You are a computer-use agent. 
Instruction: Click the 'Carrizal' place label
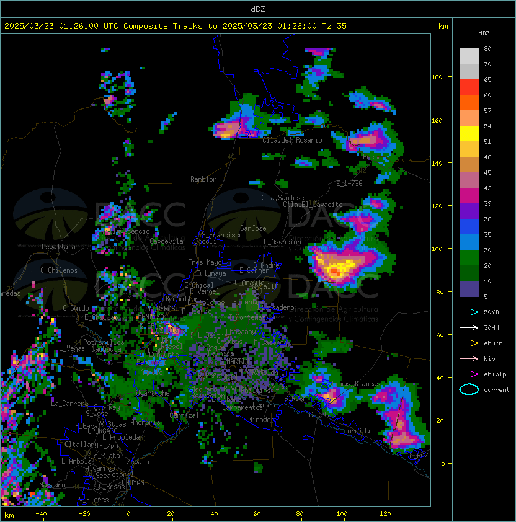[184, 415]
